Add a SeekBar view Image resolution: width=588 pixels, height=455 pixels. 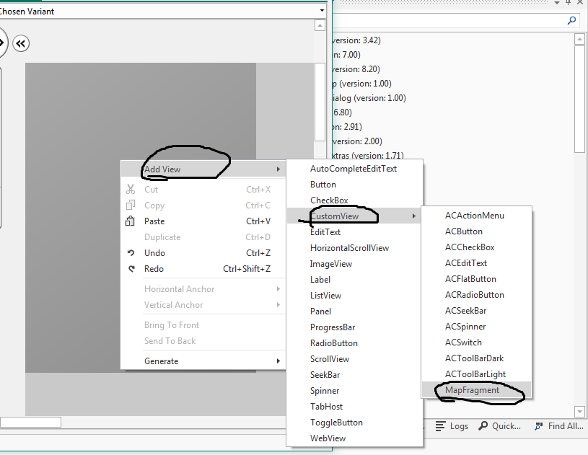click(x=325, y=375)
